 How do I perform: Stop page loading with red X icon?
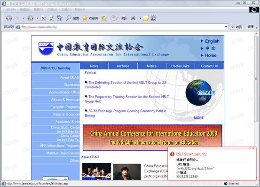point(43,18)
